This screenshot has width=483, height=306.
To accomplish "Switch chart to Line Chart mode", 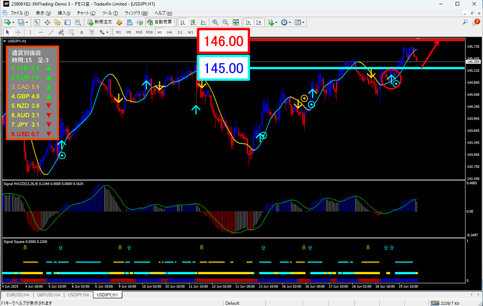I will click(203, 22).
